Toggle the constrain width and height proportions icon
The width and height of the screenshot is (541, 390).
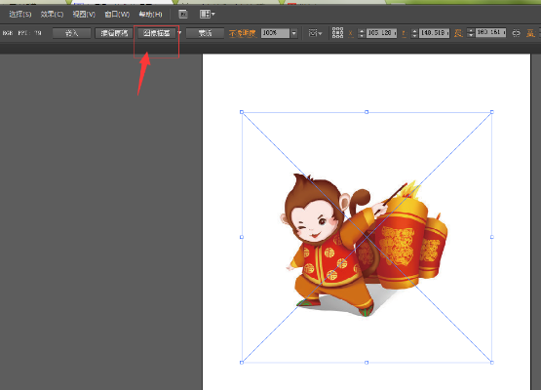tap(516, 33)
